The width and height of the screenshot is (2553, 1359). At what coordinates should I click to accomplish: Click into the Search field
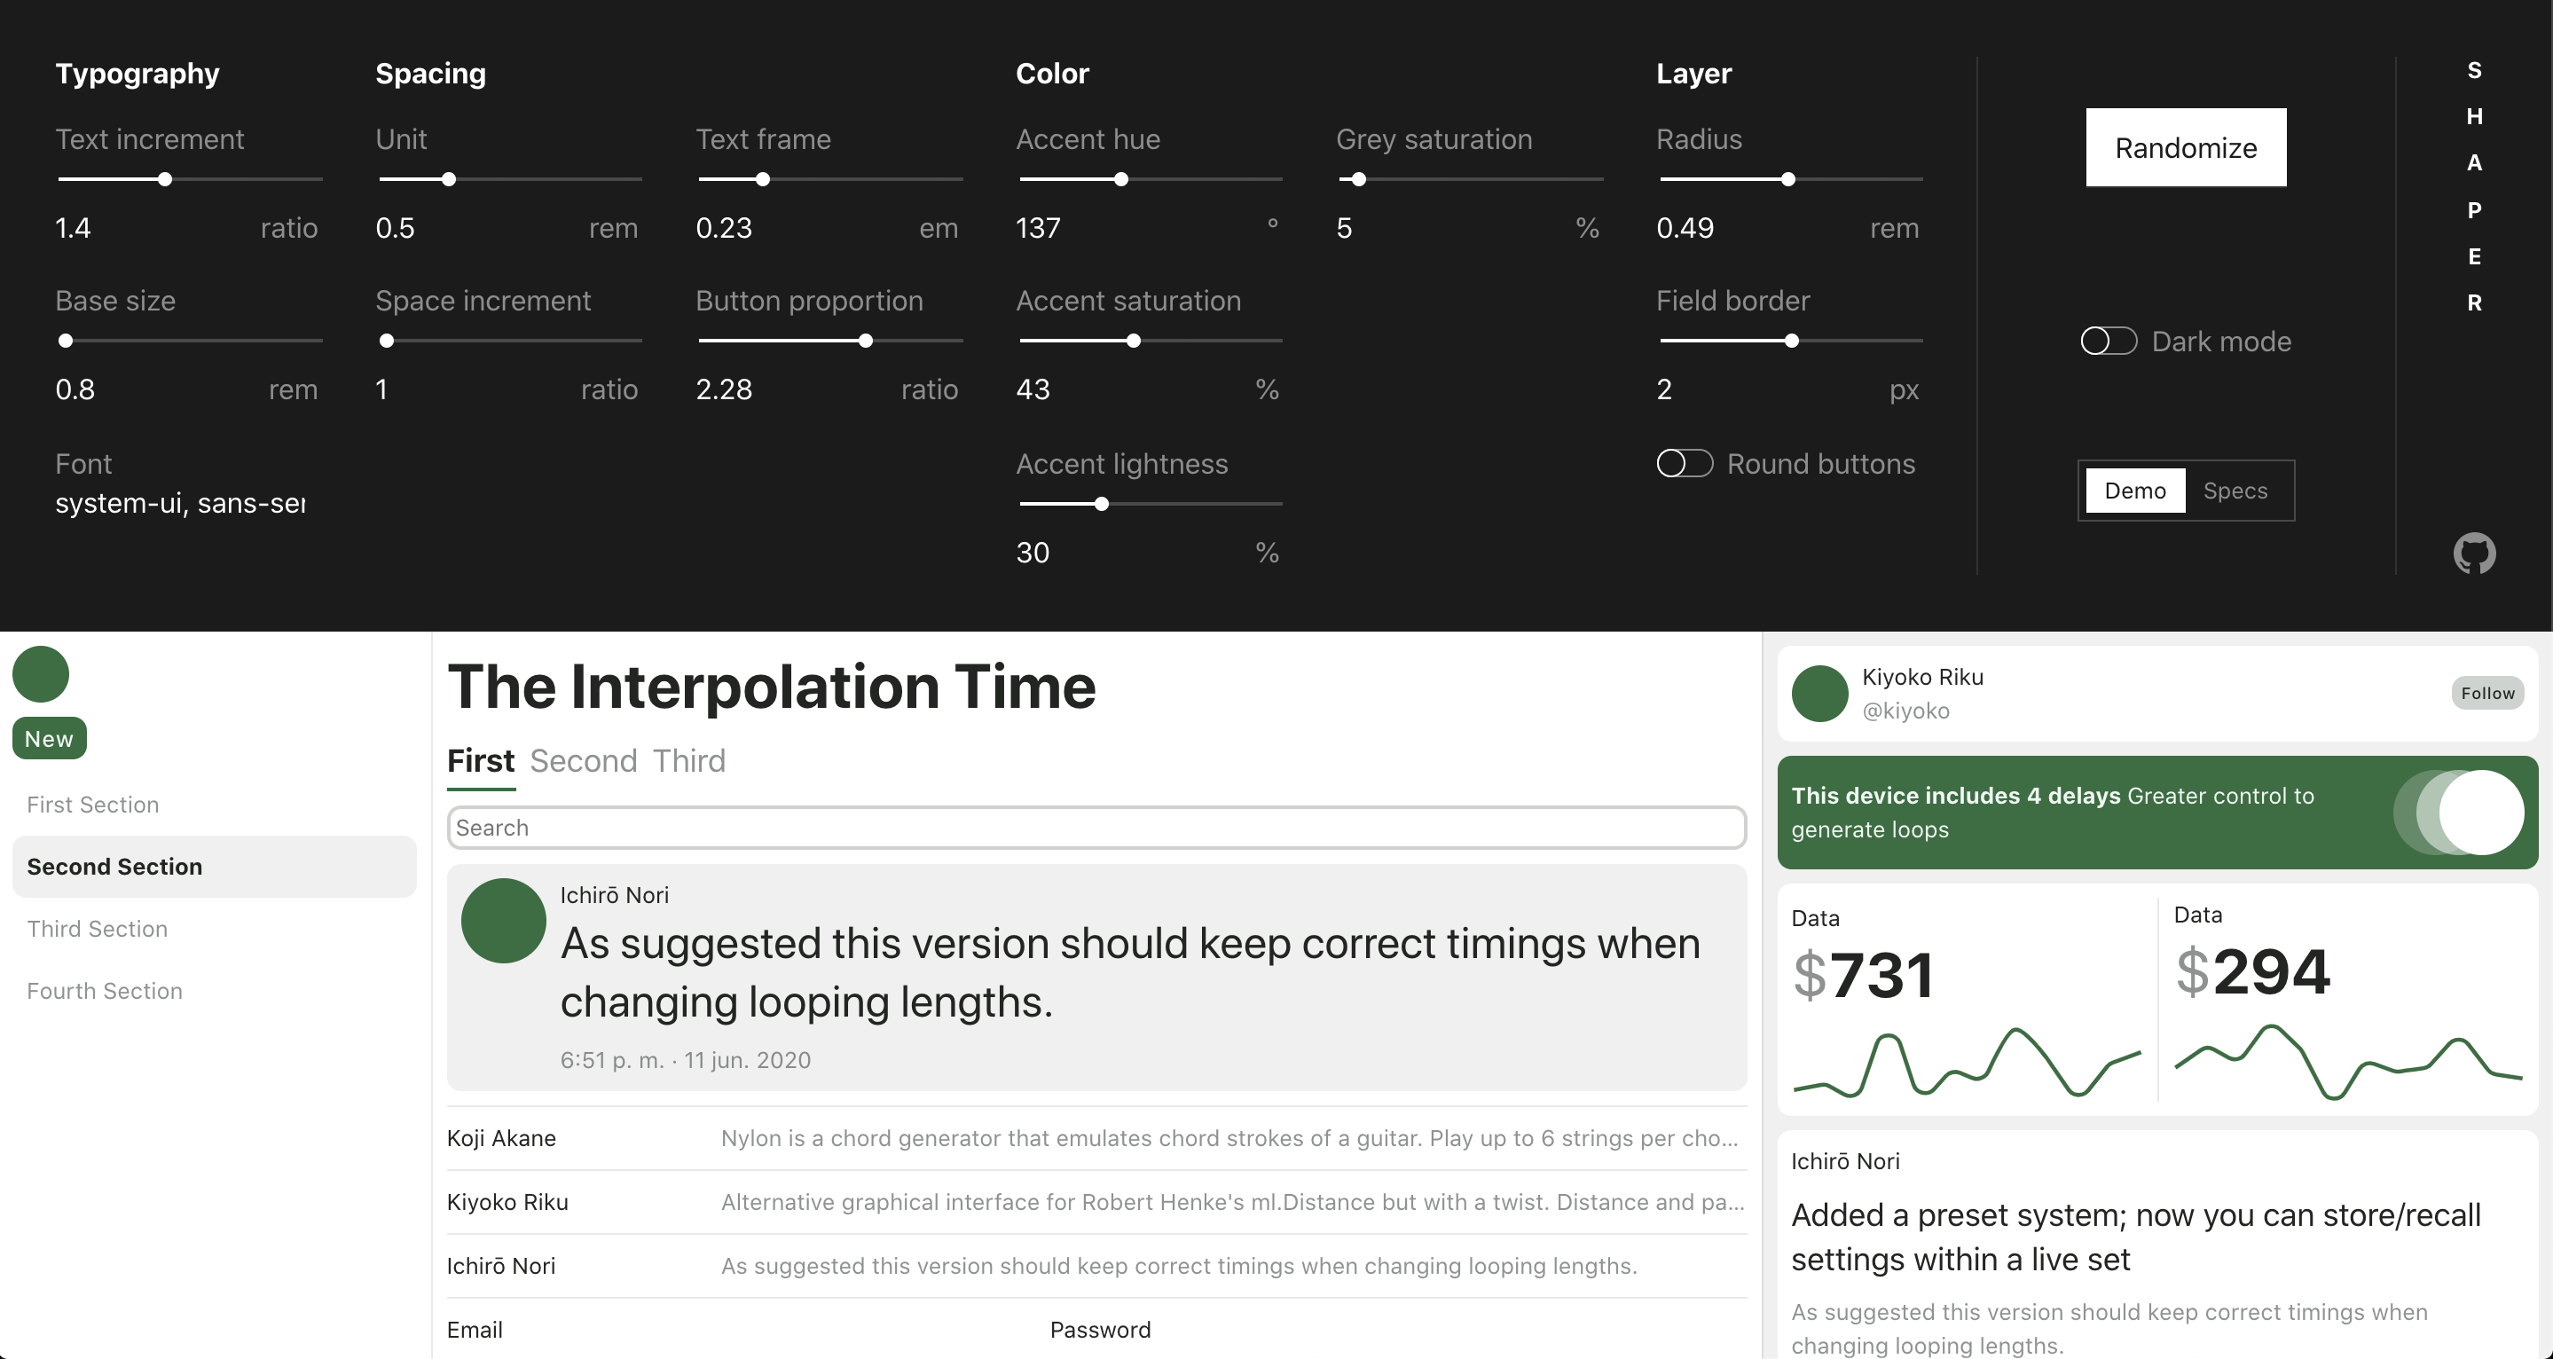pyautogui.click(x=1096, y=828)
